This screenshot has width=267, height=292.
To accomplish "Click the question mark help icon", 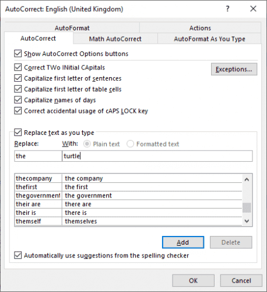I will click(x=227, y=9).
